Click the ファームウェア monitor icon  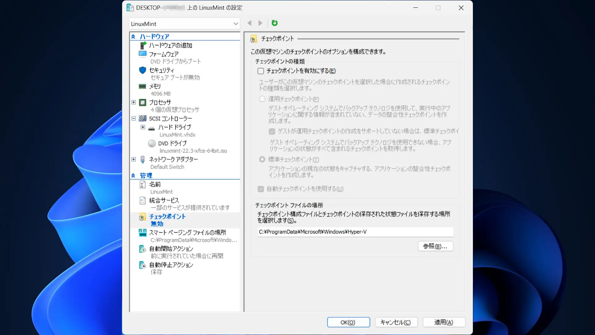pyautogui.click(x=143, y=54)
